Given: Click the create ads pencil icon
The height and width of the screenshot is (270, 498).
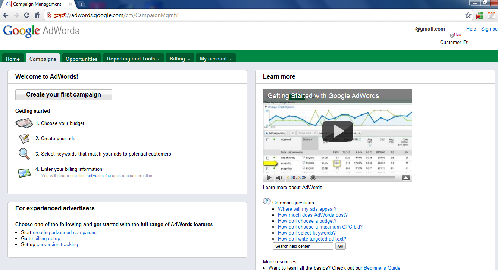Looking at the screenshot, I should (24, 138).
